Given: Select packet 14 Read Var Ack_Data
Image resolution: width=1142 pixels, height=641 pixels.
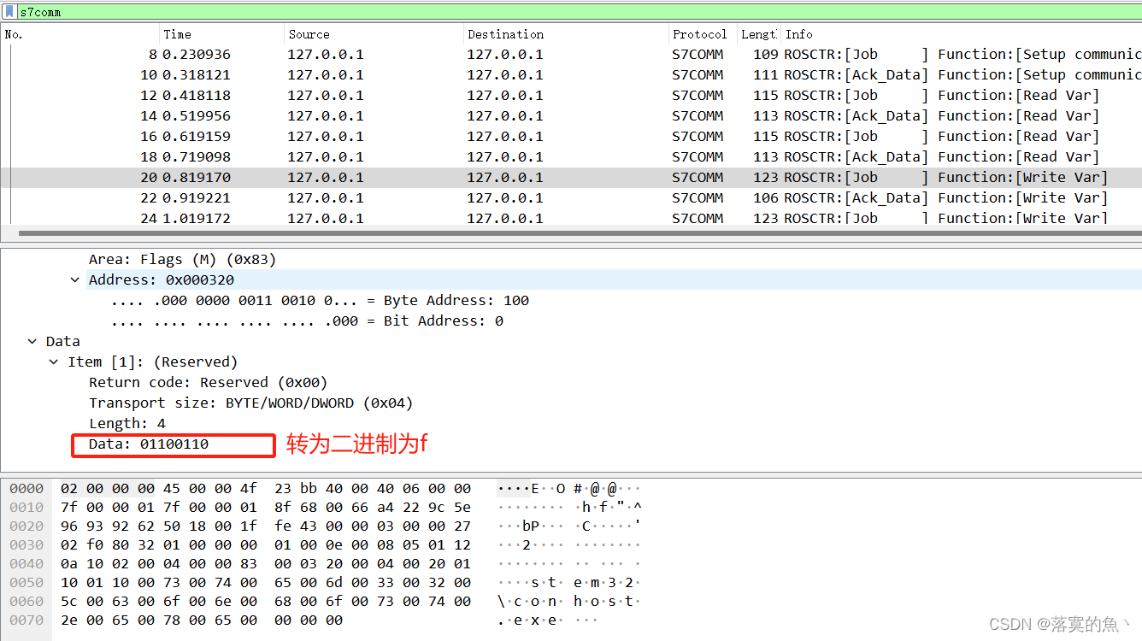Looking at the screenshot, I should click(571, 115).
